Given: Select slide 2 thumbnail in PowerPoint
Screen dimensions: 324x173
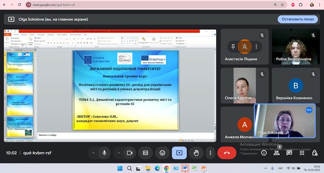Looking at the screenshot, I should pos(20,84).
